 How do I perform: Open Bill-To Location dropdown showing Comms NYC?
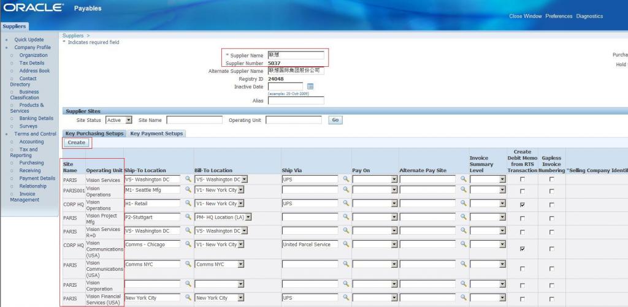point(220,264)
